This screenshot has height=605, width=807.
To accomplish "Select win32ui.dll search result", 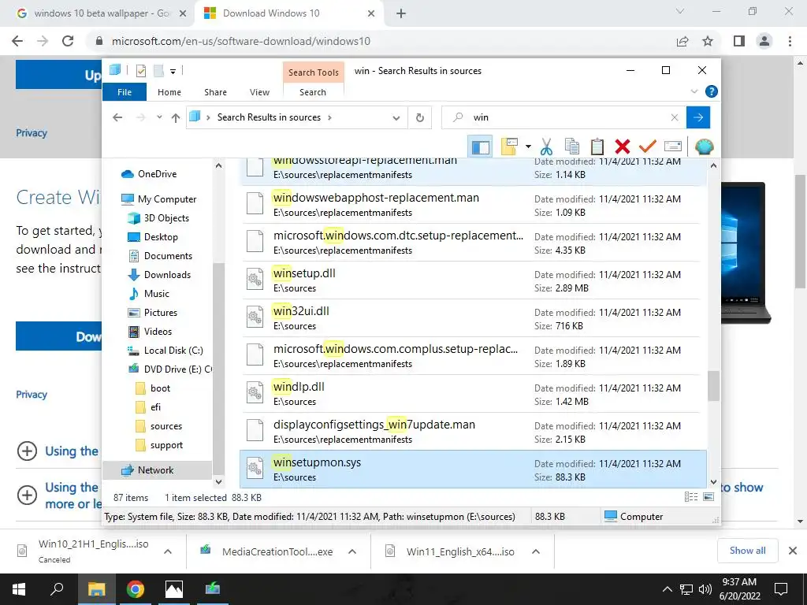I will coord(473,318).
